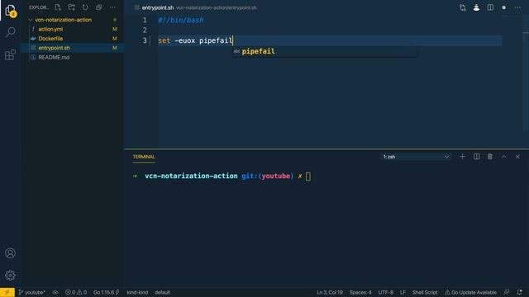Create a new folder in Explorer
Image resolution: width=529 pixels, height=297 pixels.
coord(72,7)
